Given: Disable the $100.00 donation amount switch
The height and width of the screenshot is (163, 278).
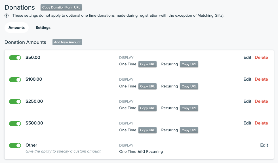Looking at the screenshot, I should [15, 80].
